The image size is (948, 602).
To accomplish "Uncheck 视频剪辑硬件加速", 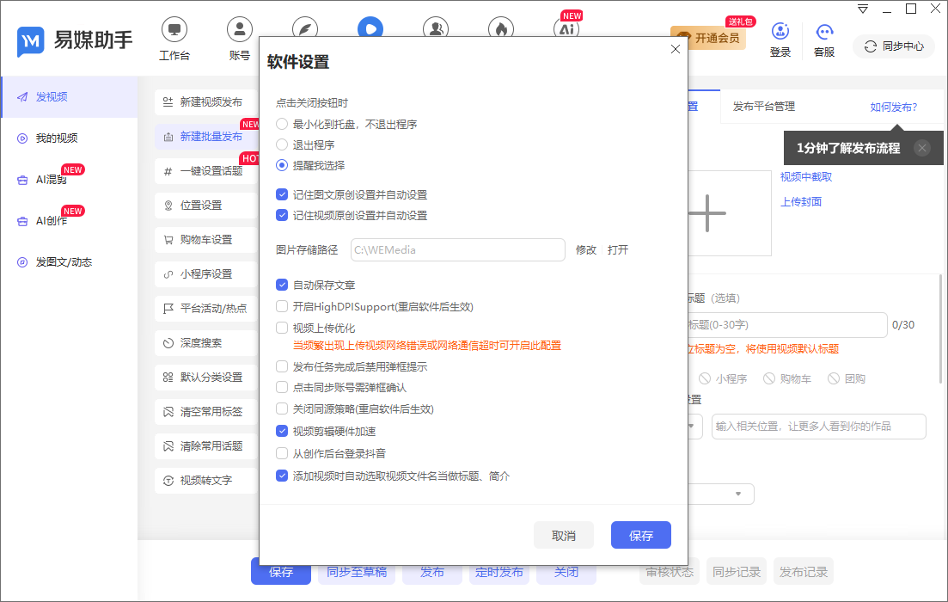I will pos(281,432).
